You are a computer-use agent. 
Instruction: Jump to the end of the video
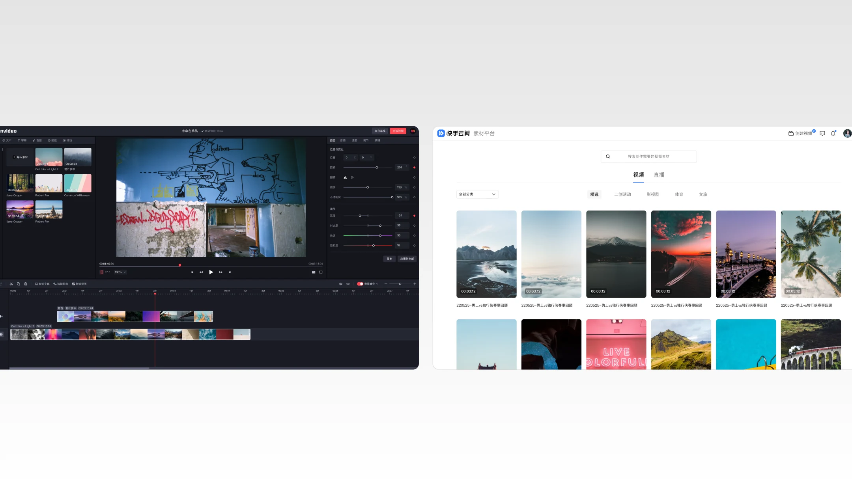coord(230,272)
